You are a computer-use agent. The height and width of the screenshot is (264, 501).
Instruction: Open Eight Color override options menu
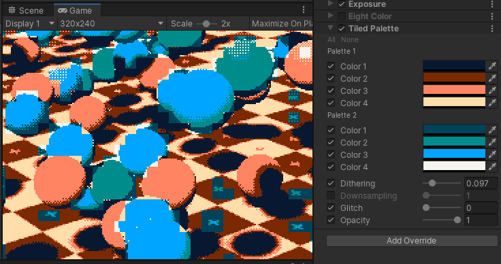(x=492, y=16)
